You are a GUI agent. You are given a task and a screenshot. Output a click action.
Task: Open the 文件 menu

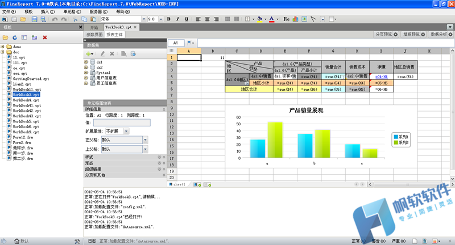pyautogui.click(x=9, y=11)
